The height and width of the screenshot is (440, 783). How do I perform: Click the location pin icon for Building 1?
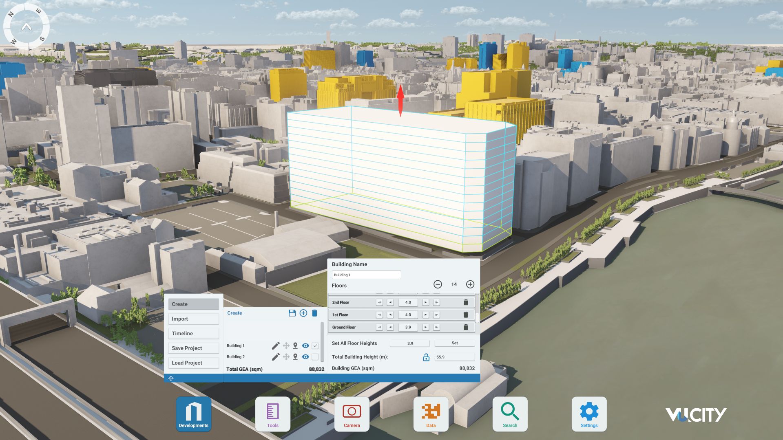(x=295, y=345)
